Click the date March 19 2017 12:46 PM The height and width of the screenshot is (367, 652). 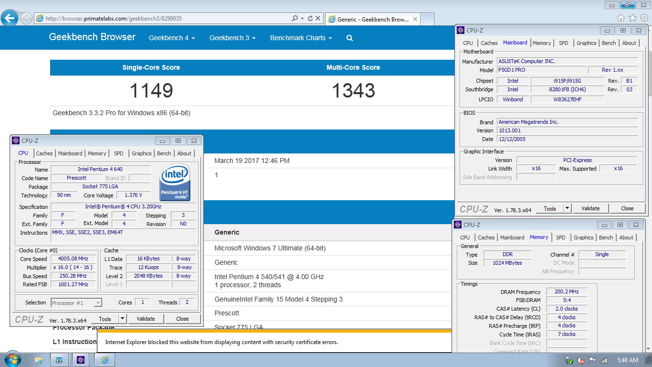(x=252, y=161)
